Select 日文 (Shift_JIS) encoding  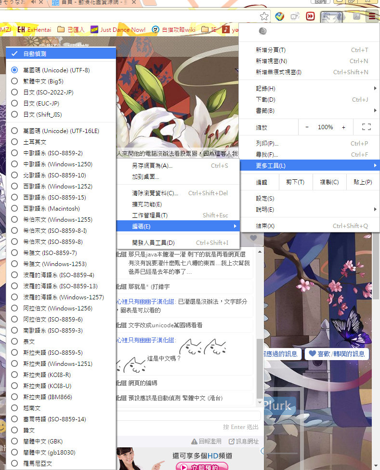[61, 115]
